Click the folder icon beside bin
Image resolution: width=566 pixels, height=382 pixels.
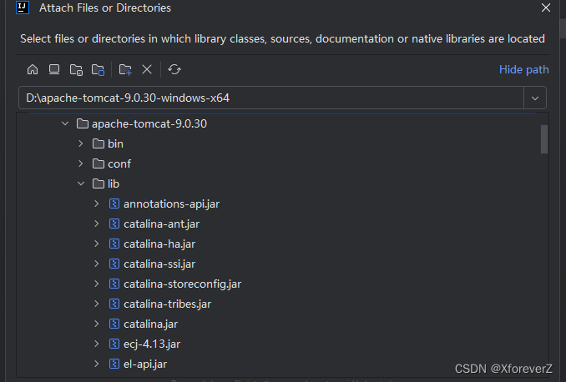(99, 144)
